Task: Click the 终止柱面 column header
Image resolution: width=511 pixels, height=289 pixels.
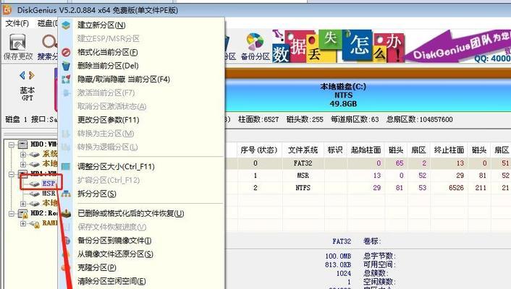Action: point(449,150)
